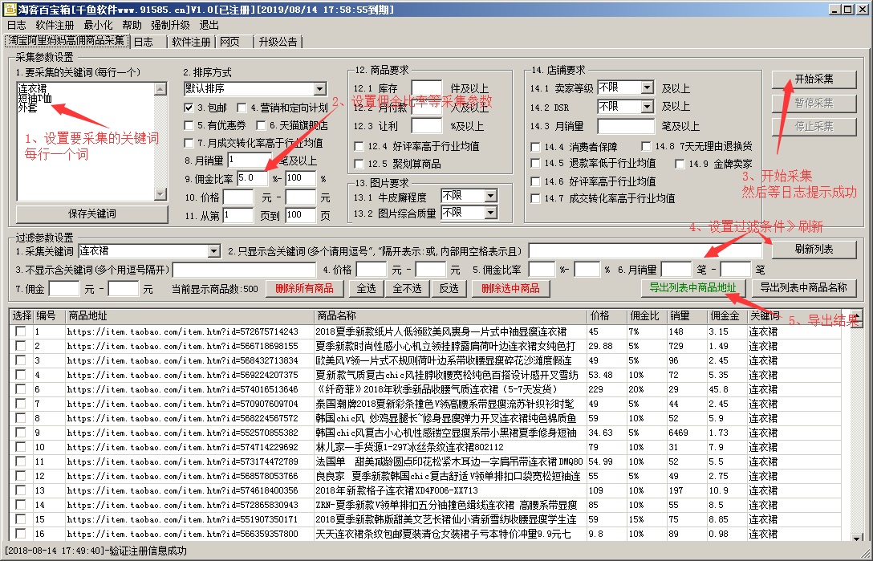This screenshot has width=873, height=561.
Task: Click the app icon in title bar
Action: click(9, 9)
